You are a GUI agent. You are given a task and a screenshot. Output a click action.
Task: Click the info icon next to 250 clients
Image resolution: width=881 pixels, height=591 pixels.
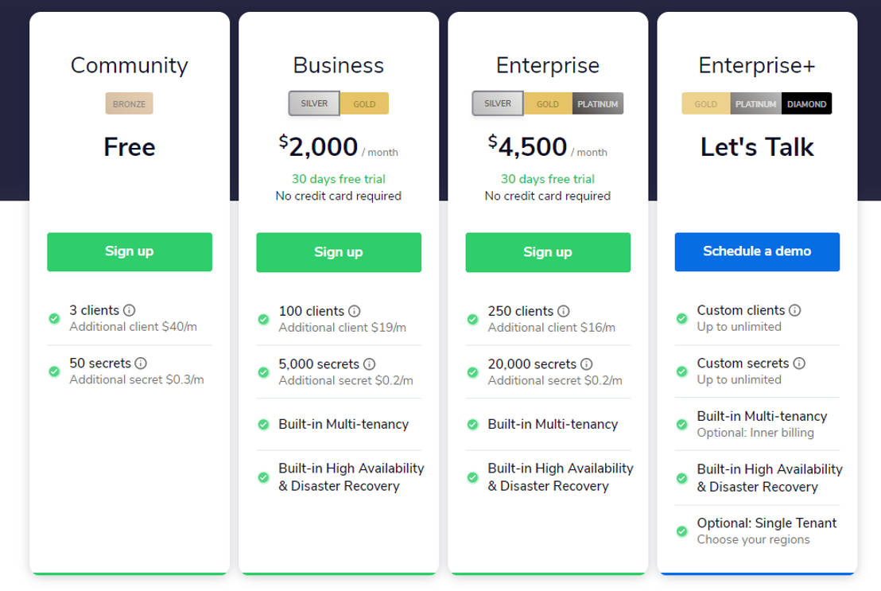pyautogui.click(x=565, y=310)
